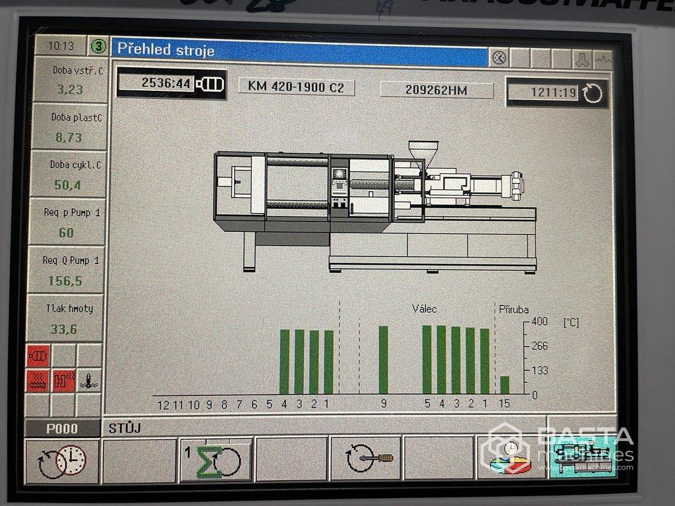
Task: Click the Válec heating zone label
Action: pyautogui.click(x=425, y=309)
